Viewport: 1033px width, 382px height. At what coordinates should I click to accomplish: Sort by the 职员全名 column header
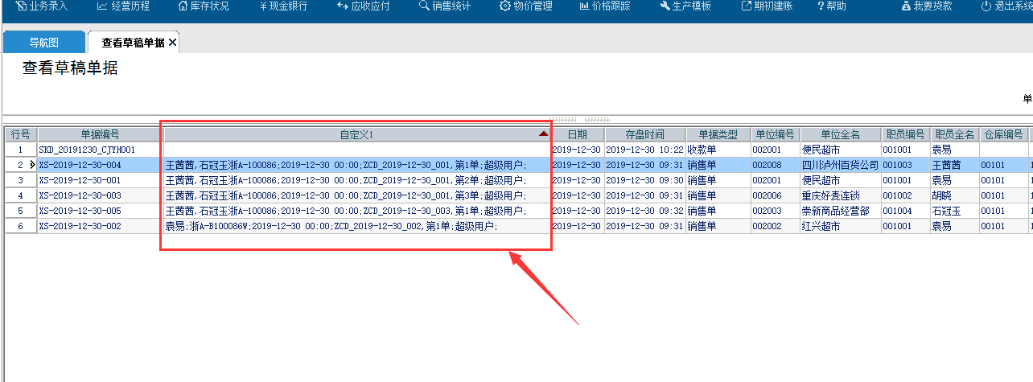(x=955, y=134)
